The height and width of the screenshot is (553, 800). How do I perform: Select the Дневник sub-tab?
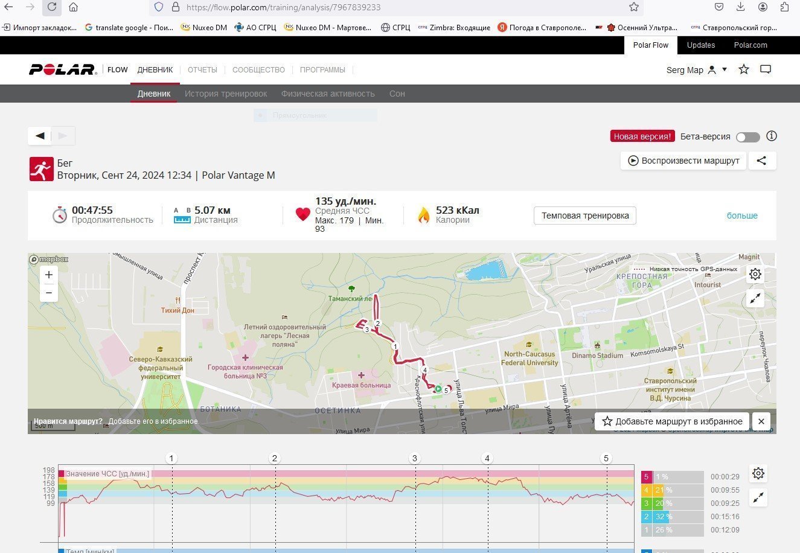pyautogui.click(x=154, y=94)
